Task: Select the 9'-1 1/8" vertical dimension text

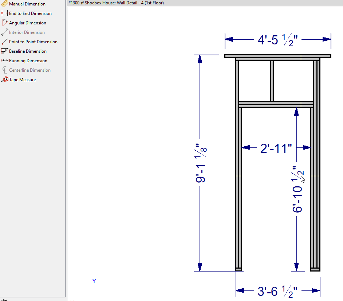Action: 201,163
